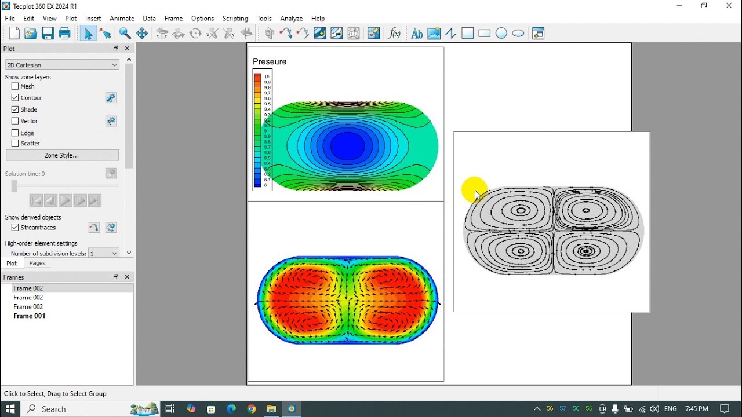This screenshot has width=742, height=417.
Task: Float the Frames panel
Action: [x=115, y=277]
